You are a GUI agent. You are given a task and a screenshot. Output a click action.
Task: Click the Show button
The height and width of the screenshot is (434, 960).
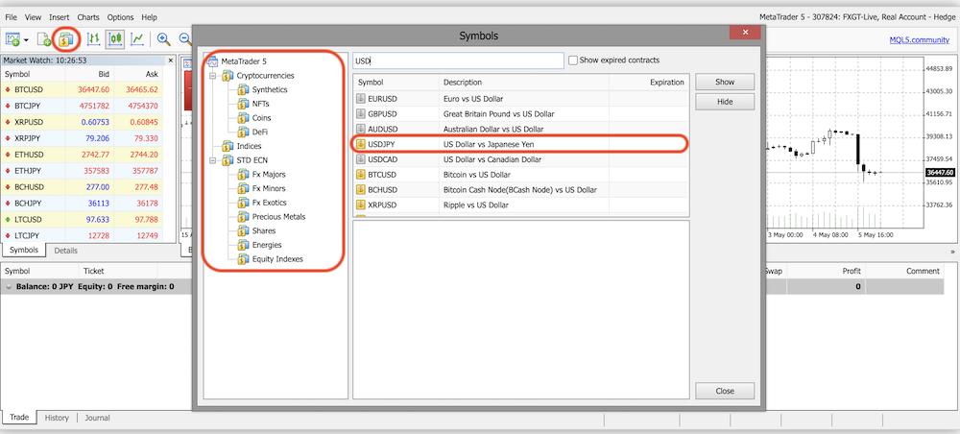[725, 82]
